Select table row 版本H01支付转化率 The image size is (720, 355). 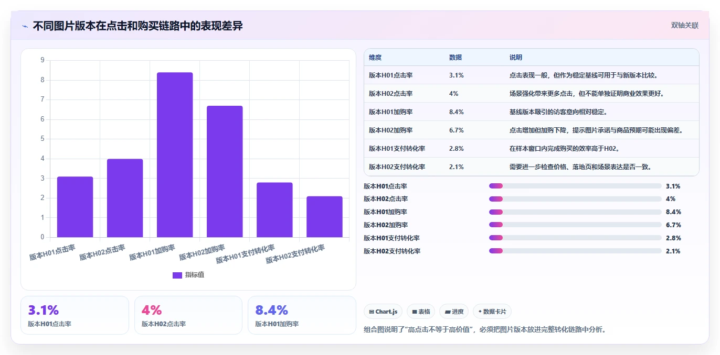click(x=532, y=149)
